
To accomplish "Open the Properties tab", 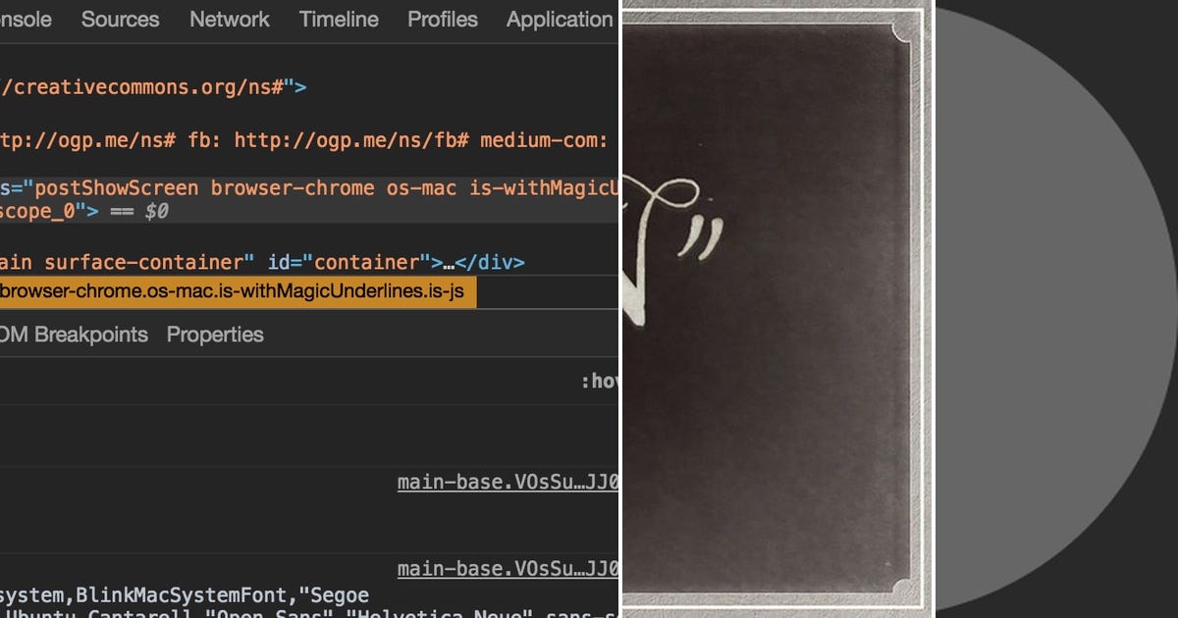I will pyautogui.click(x=213, y=335).
